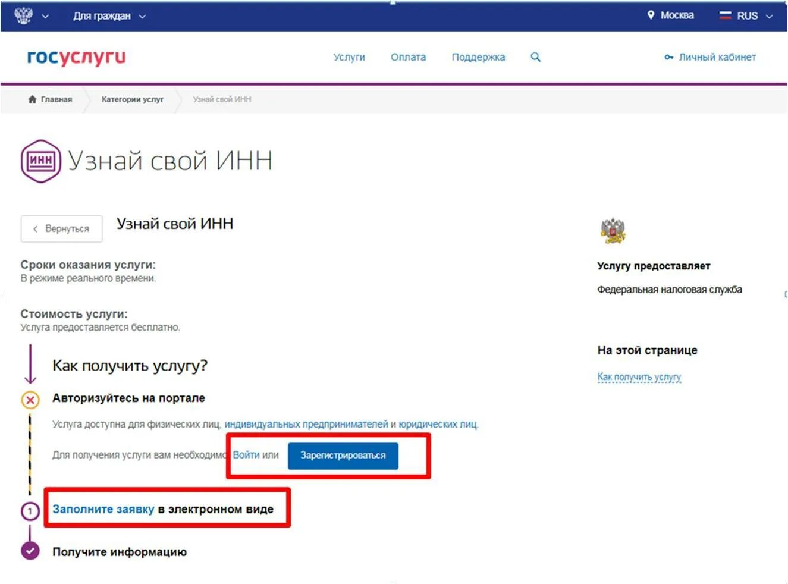Select 'Получите информацию' step text
The width and height of the screenshot is (788, 584).
tap(120, 552)
